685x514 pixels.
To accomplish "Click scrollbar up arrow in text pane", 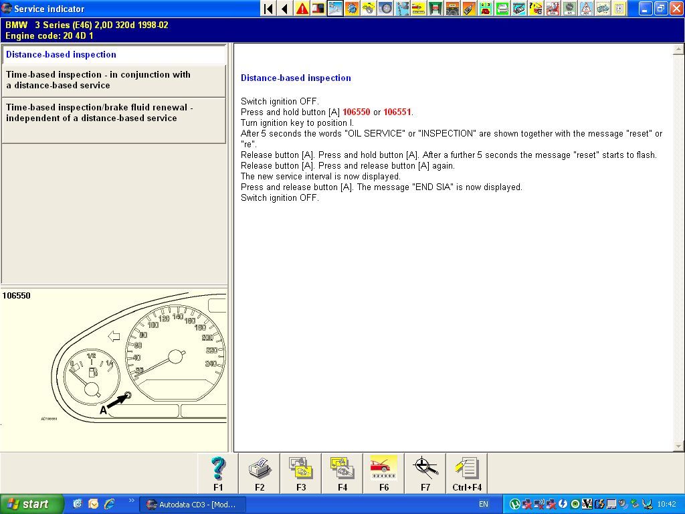I will pyautogui.click(x=678, y=49).
